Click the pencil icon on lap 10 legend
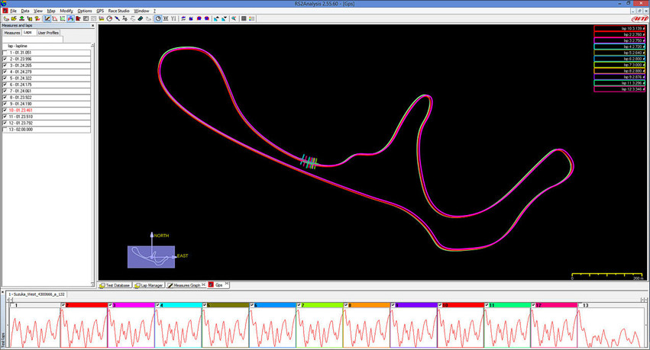Image resolution: width=650 pixels, height=350 pixels. tap(643, 28)
